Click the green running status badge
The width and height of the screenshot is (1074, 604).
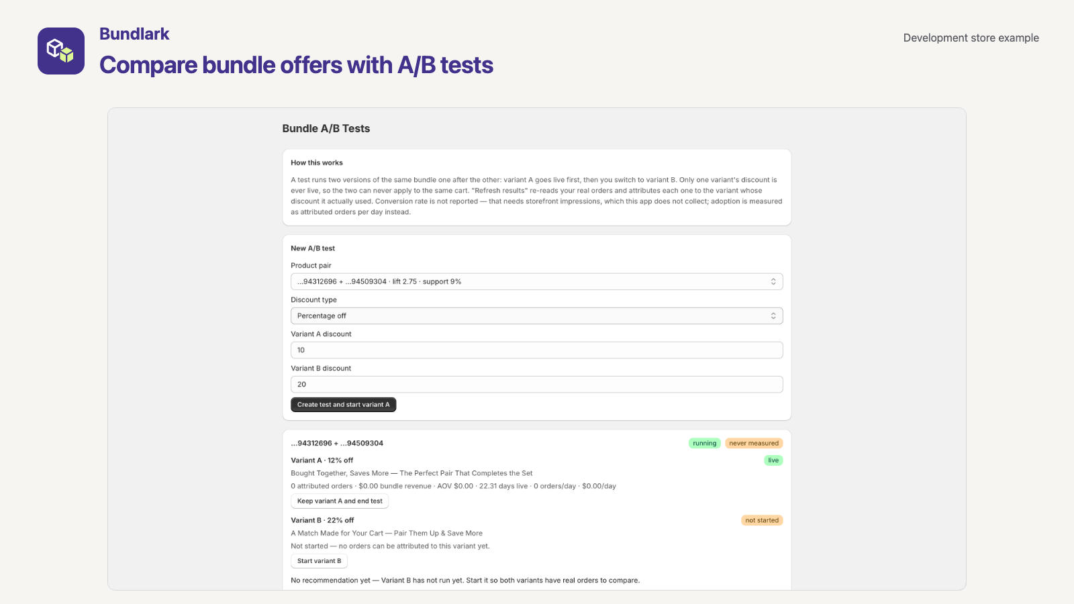point(705,444)
